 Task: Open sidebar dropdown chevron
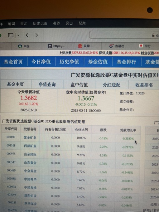coord(18,36)
